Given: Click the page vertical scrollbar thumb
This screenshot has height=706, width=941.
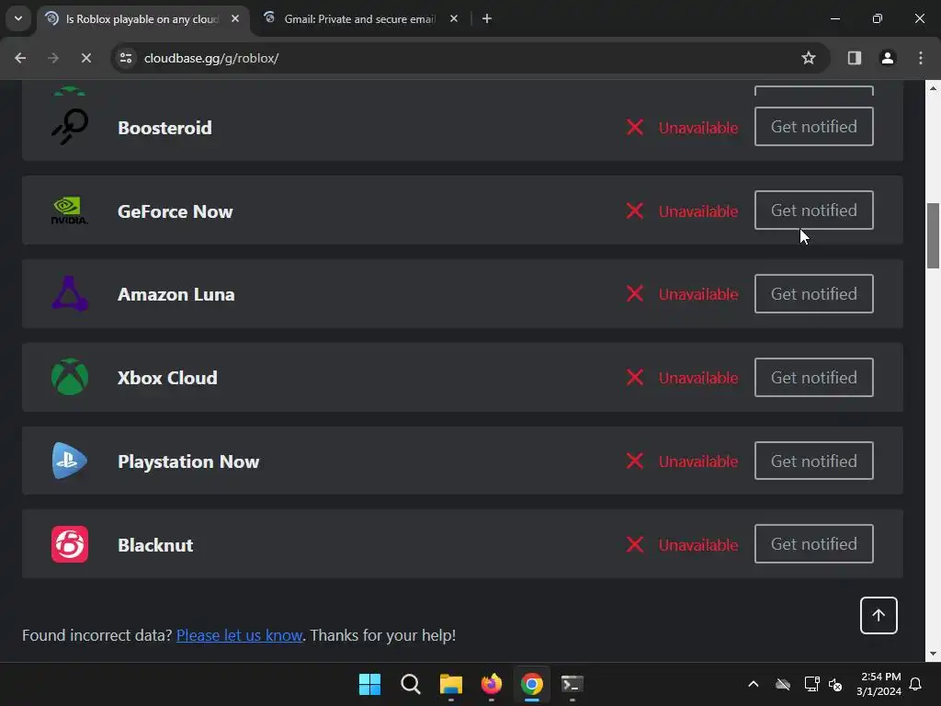Looking at the screenshot, I should pos(933,236).
